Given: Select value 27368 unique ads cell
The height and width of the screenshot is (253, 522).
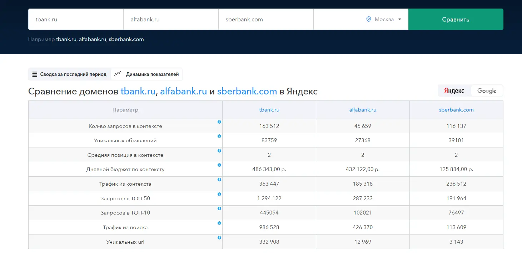Looking at the screenshot, I should (x=363, y=140).
